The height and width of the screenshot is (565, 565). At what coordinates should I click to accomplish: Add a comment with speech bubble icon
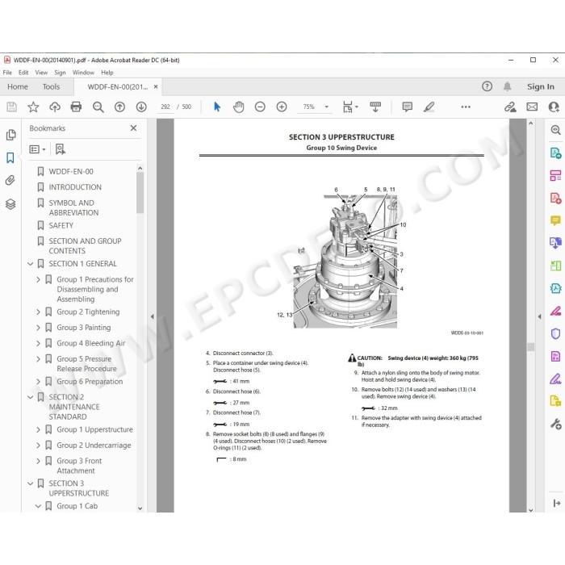[x=407, y=107]
